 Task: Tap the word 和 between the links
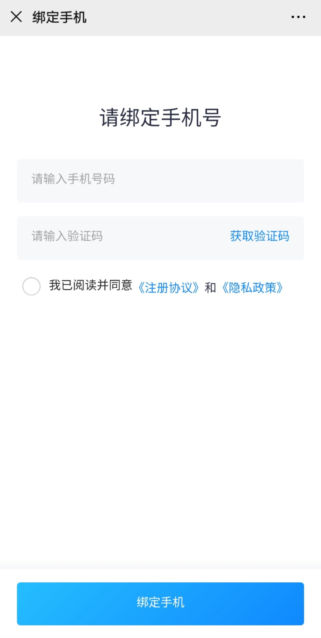click(210, 288)
